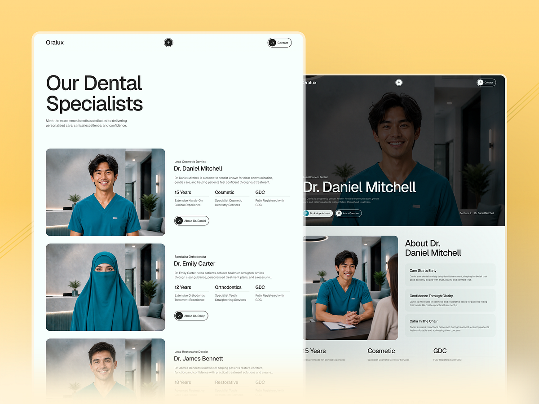Click the plus icon on profile page header
539x404 pixels.
pyautogui.click(x=399, y=82)
